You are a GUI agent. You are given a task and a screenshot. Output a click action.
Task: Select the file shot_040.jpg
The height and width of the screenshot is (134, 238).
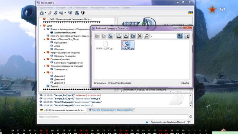click(x=128, y=45)
